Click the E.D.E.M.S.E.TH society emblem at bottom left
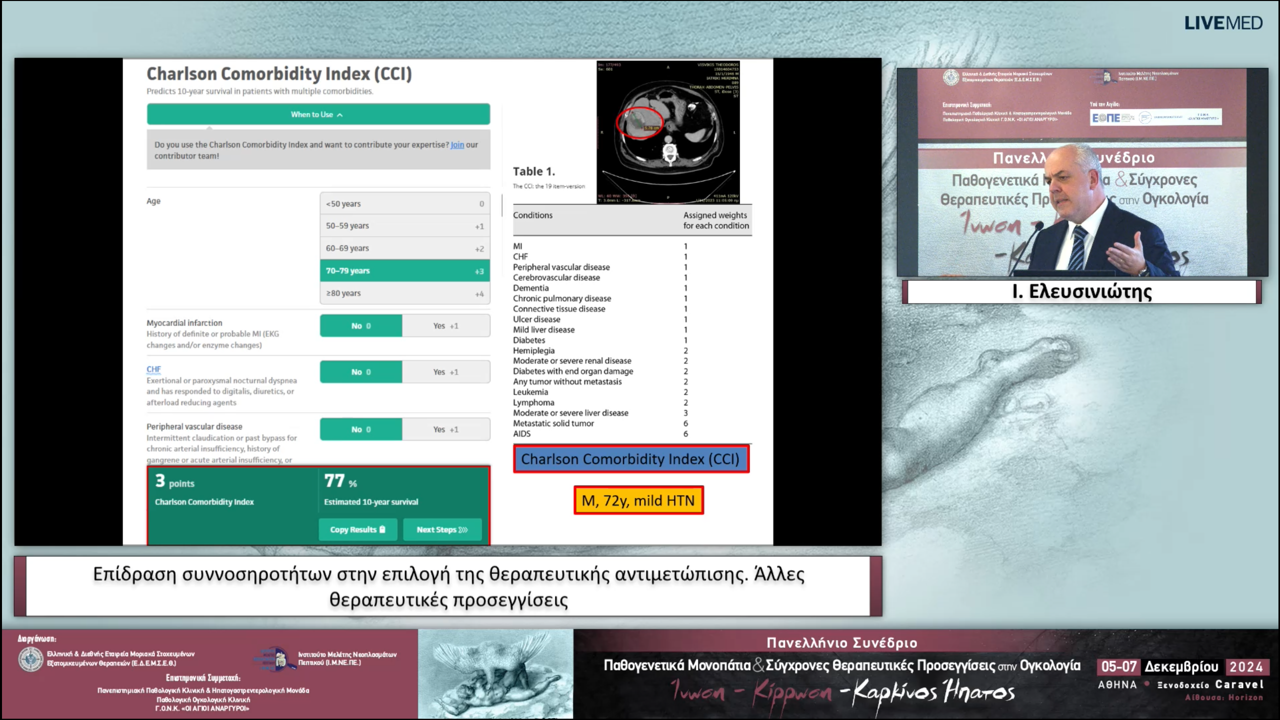 tap(31, 659)
